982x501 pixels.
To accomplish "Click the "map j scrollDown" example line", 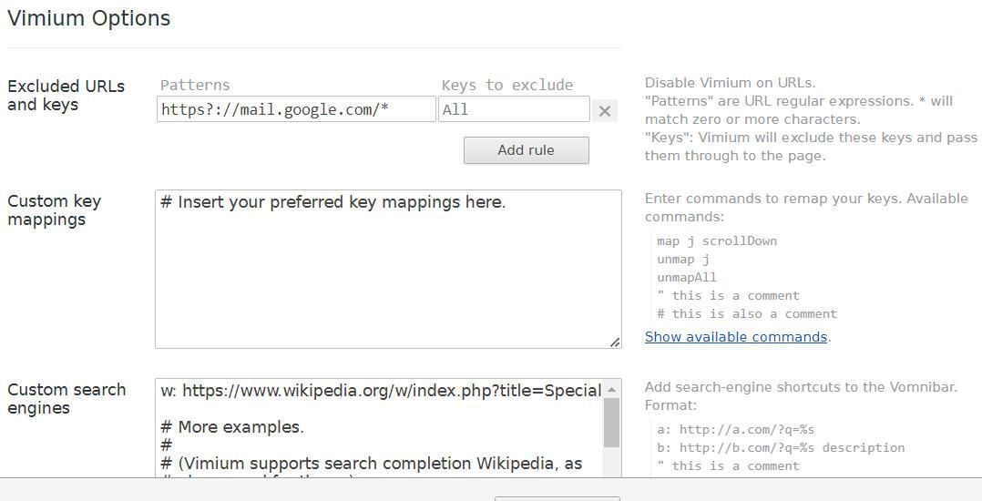I will [717, 241].
